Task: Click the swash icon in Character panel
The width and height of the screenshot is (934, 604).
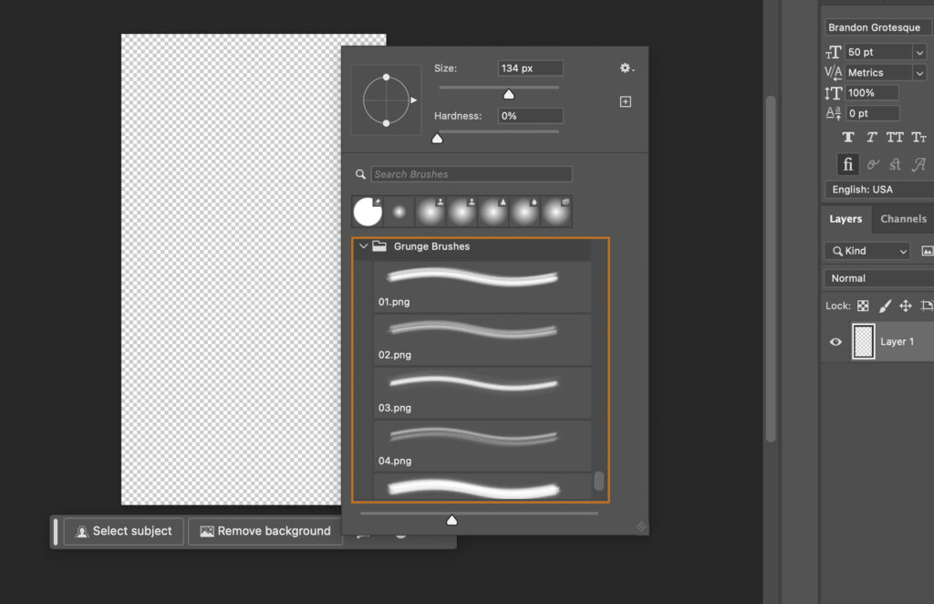Action: [872, 164]
